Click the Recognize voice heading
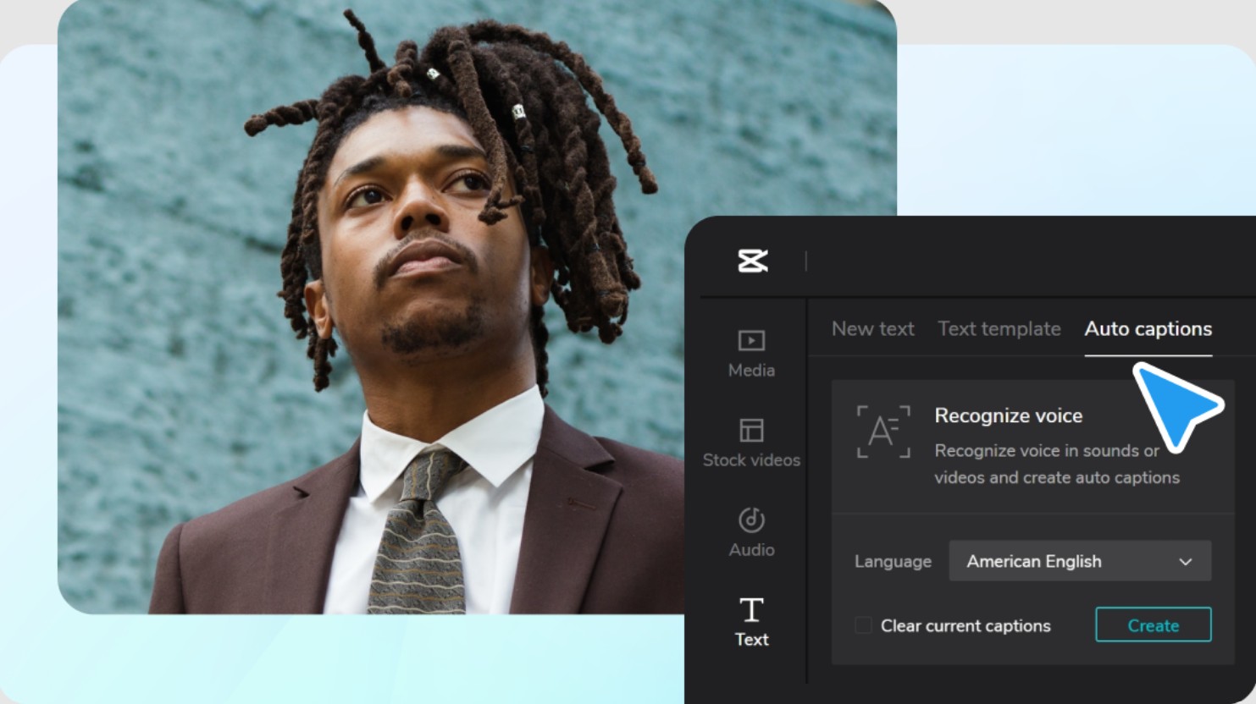Viewport: 1256px width, 704px height. [1008, 415]
